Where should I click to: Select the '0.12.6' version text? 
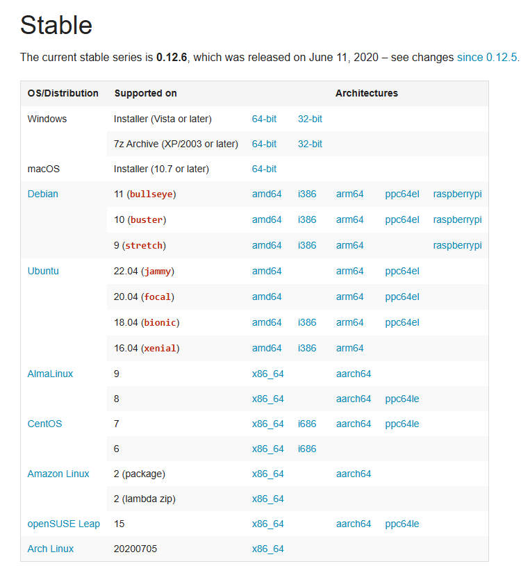pos(172,58)
